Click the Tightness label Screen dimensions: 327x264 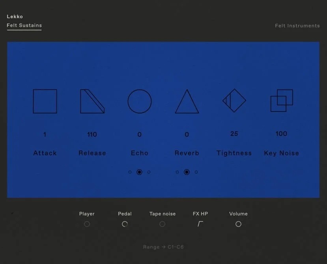pos(234,153)
